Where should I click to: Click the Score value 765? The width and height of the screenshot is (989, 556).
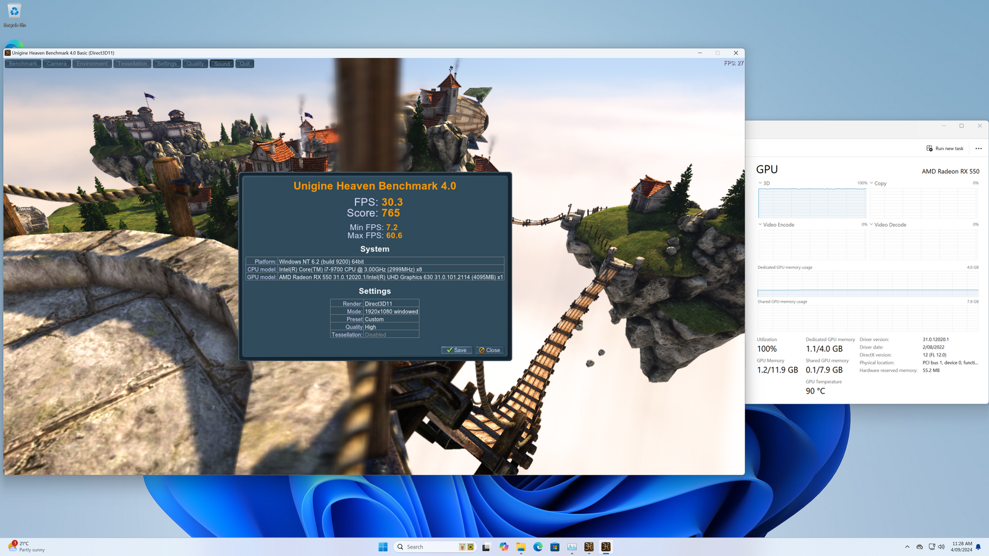(x=391, y=213)
